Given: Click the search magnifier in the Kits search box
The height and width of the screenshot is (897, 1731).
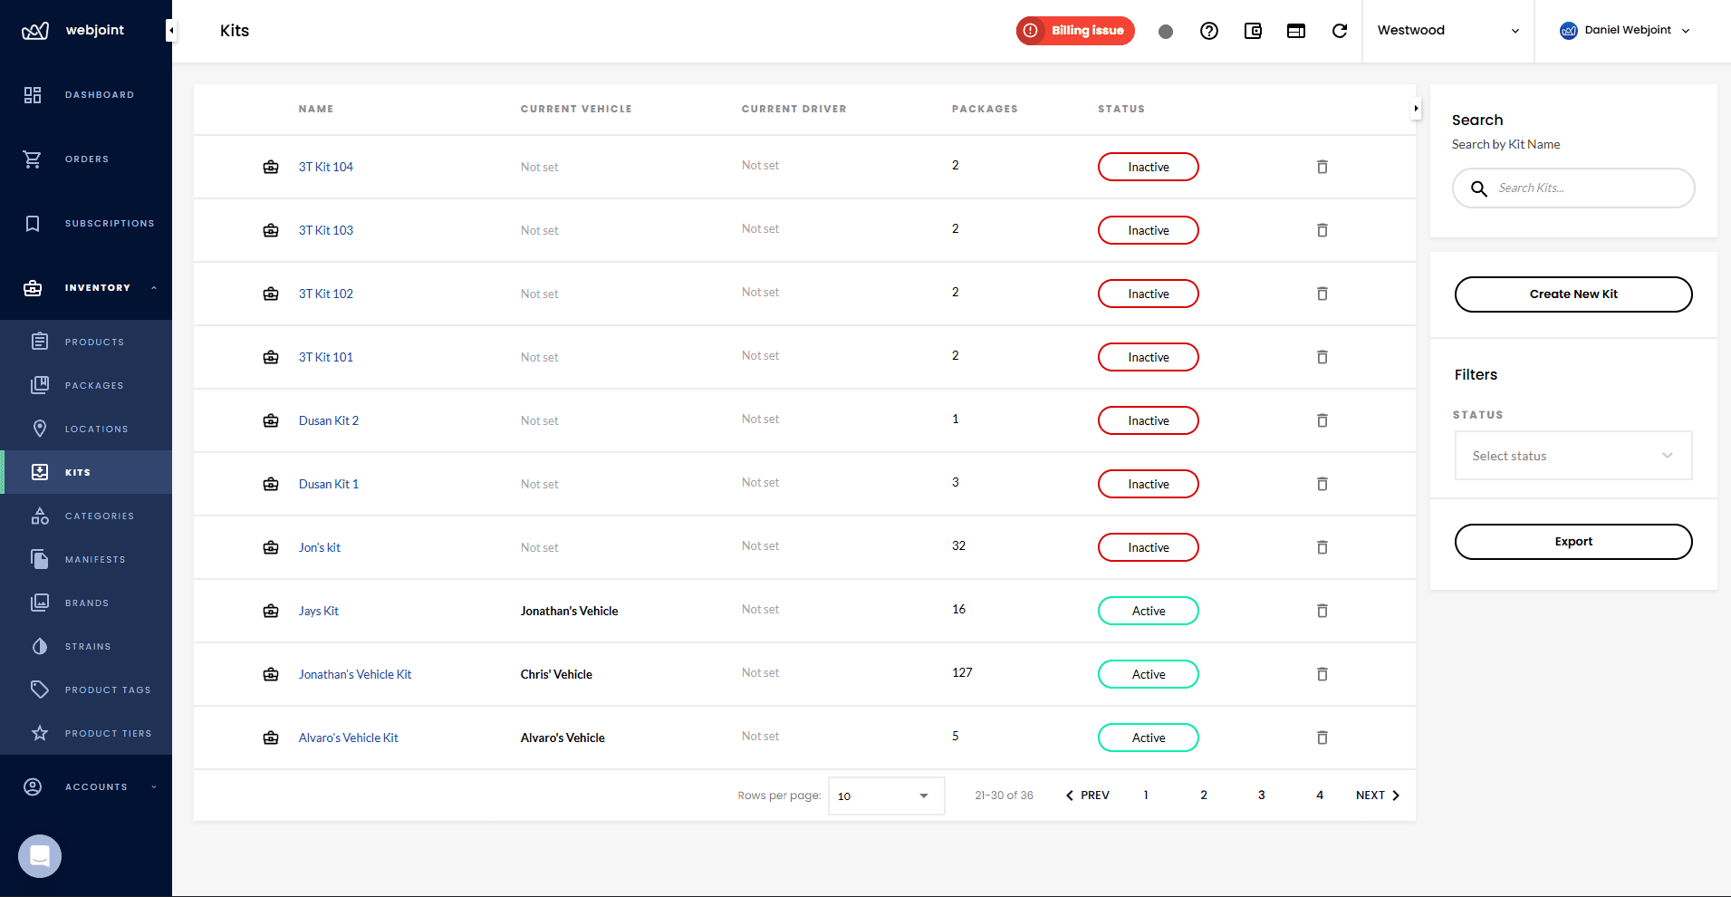Looking at the screenshot, I should pos(1480,188).
